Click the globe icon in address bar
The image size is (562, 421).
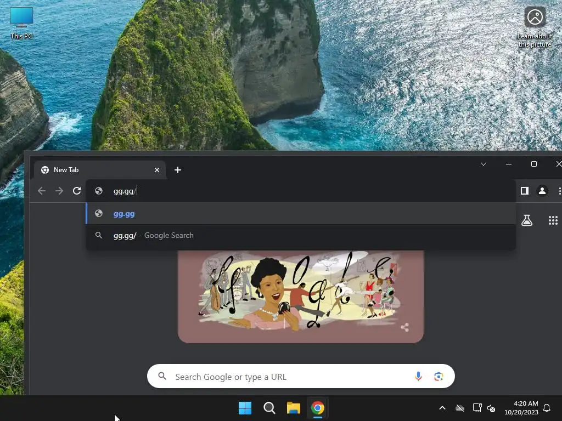tap(99, 191)
